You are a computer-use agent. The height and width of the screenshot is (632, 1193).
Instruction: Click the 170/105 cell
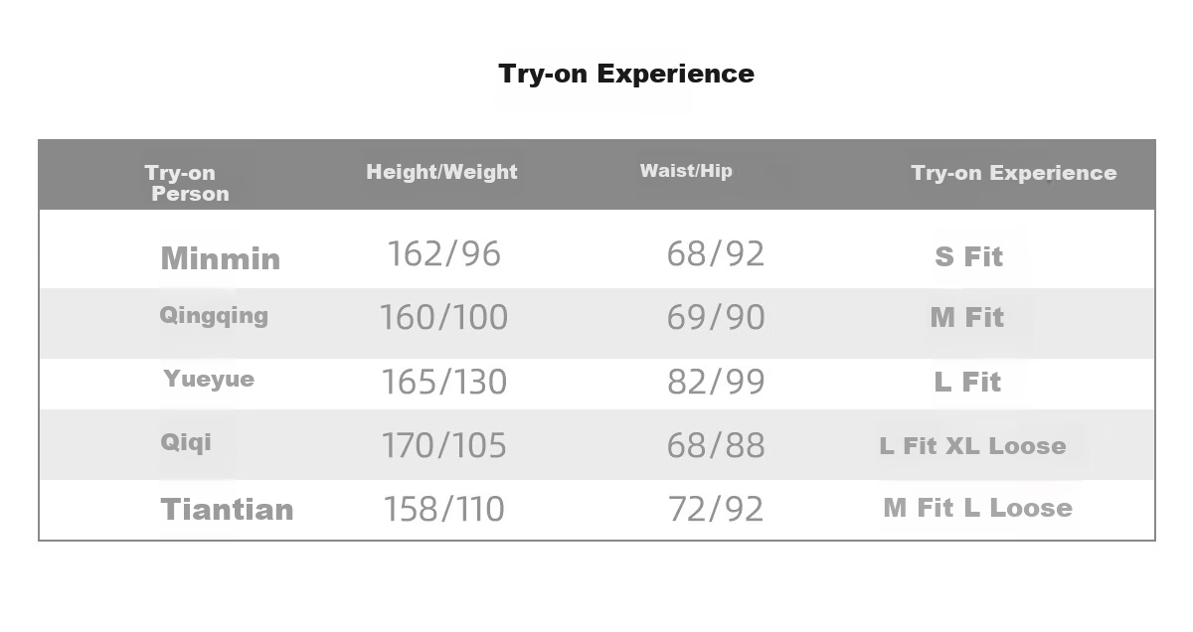point(443,446)
